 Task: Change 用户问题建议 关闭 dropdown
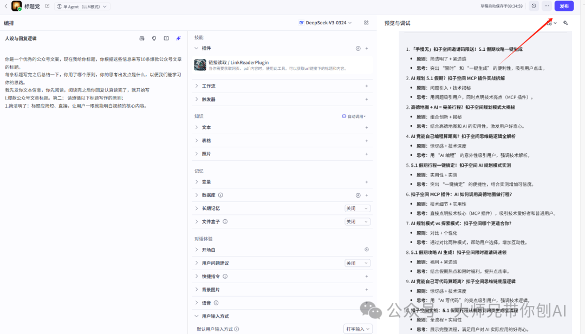pyautogui.click(x=357, y=263)
